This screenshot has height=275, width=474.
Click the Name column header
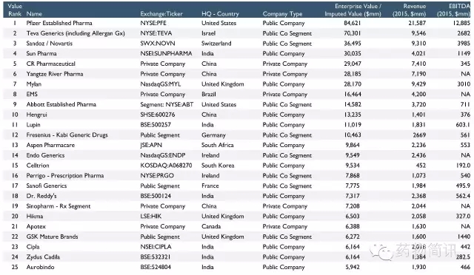[34, 14]
